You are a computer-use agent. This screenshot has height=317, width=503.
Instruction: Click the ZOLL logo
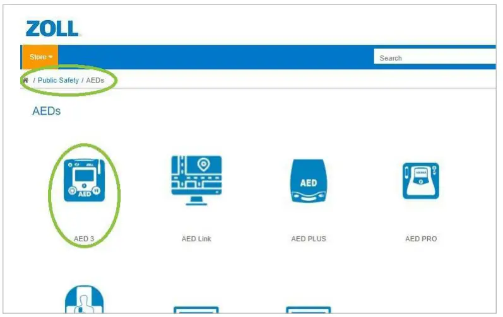(x=52, y=28)
